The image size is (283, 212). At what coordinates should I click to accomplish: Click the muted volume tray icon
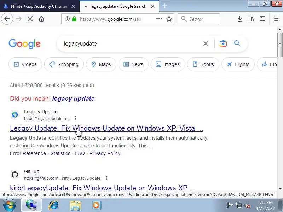pyautogui.click(x=247, y=205)
